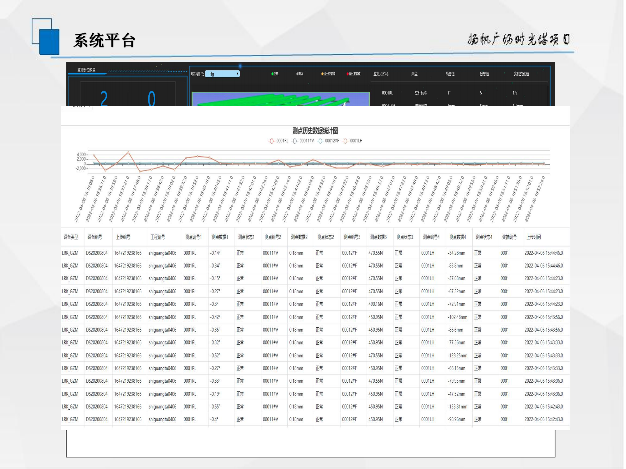Click the 实时变化值 column header
Screen dimensions: 626x469
click(521, 74)
